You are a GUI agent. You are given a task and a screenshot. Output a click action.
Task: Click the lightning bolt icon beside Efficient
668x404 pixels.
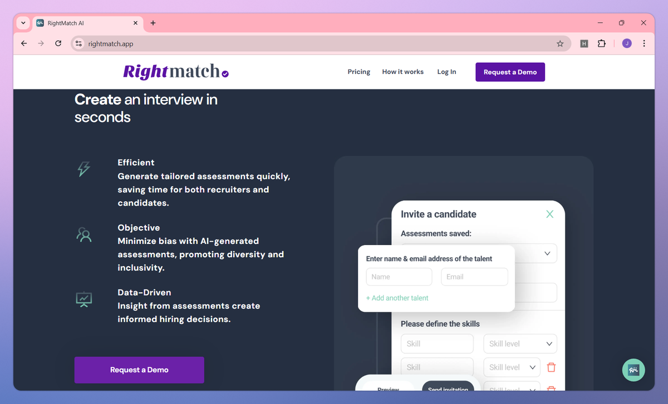pos(84,169)
